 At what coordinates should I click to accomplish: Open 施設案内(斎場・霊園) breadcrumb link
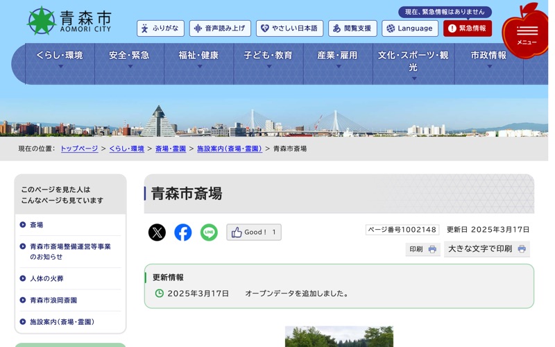tap(230, 149)
